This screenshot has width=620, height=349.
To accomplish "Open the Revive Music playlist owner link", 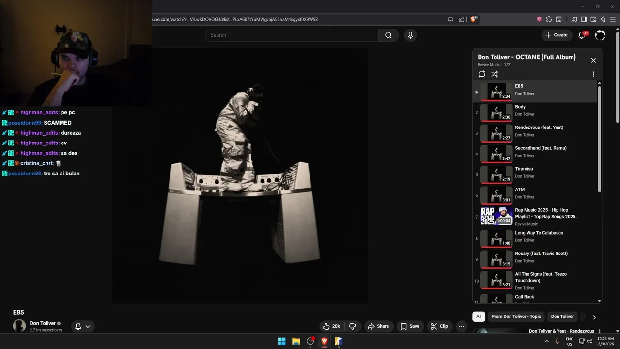I will coord(489,65).
